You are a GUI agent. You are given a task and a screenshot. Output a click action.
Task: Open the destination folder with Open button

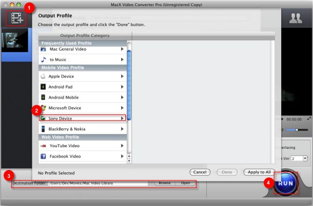(x=185, y=183)
